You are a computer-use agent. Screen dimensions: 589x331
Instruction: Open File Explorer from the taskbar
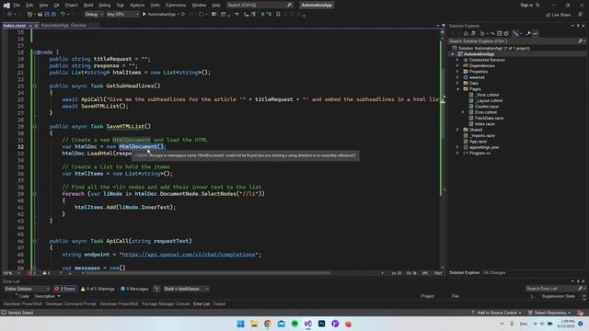click(254, 324)
